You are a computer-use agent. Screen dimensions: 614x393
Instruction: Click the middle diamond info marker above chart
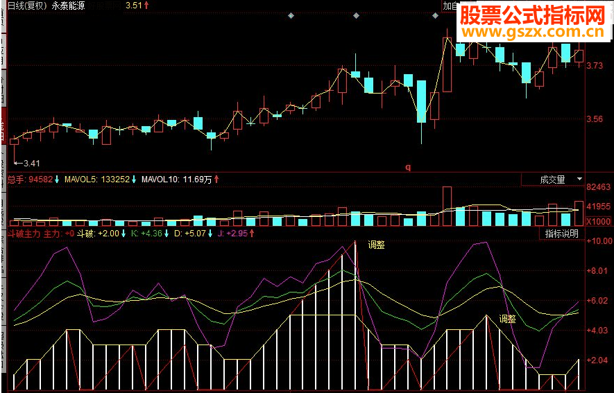coord(357,16)
